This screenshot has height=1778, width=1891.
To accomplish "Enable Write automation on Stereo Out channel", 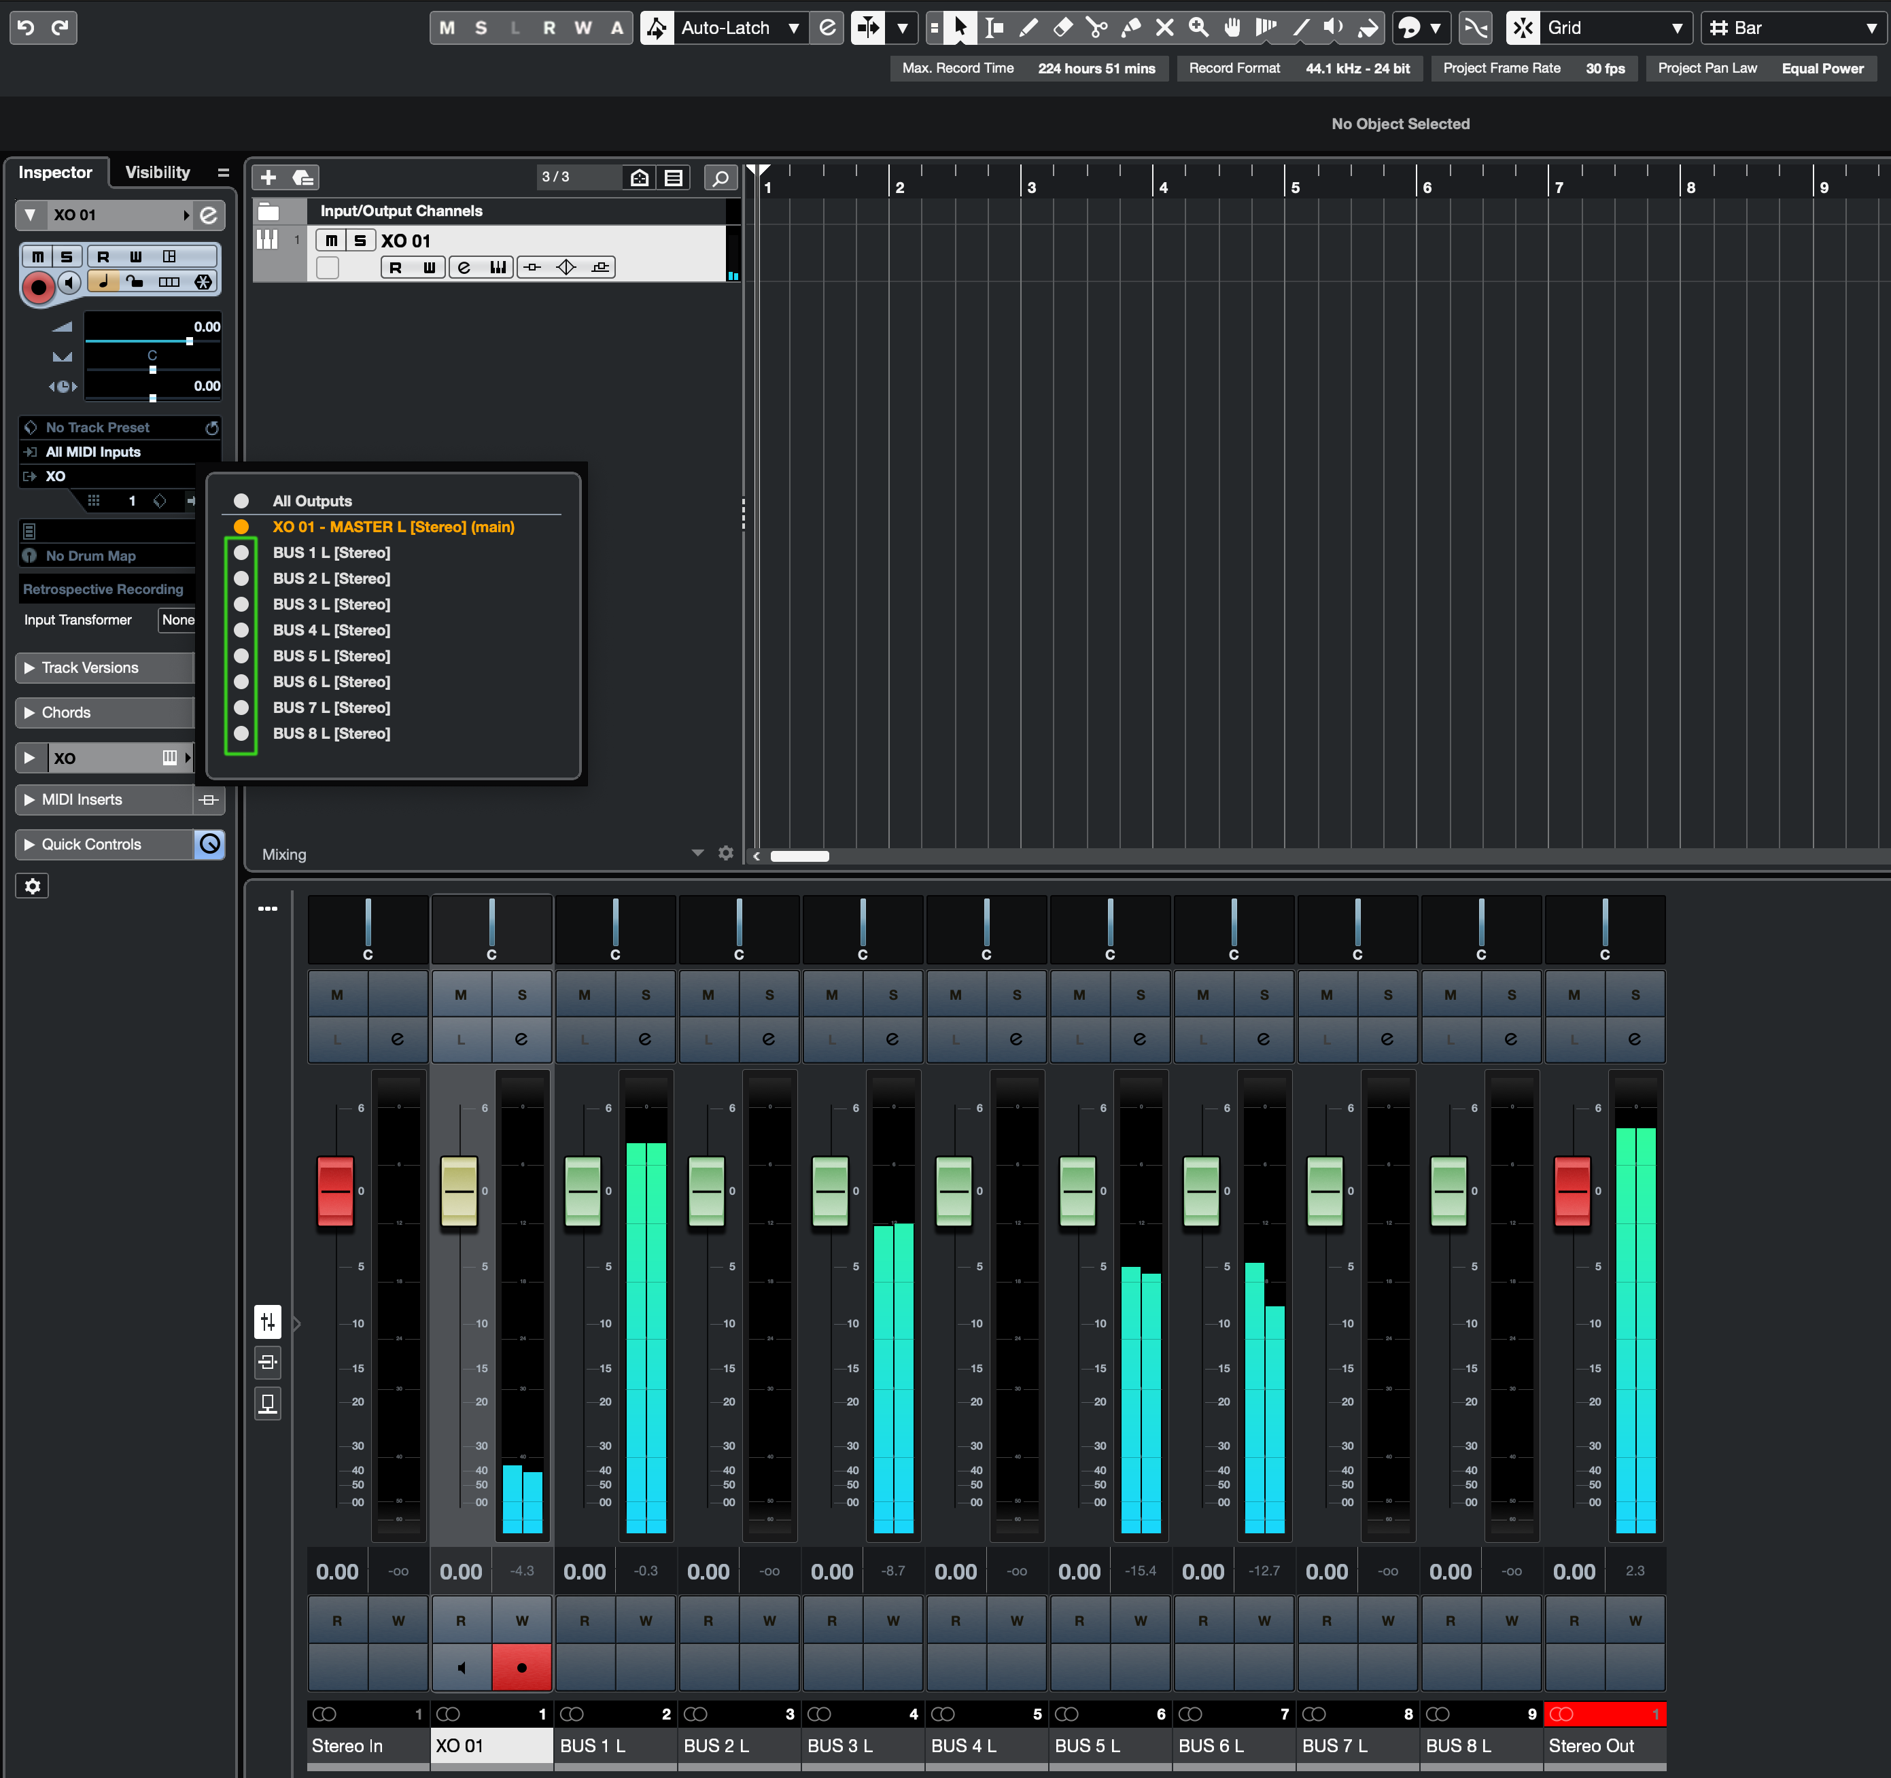I will (1635, 1621).
